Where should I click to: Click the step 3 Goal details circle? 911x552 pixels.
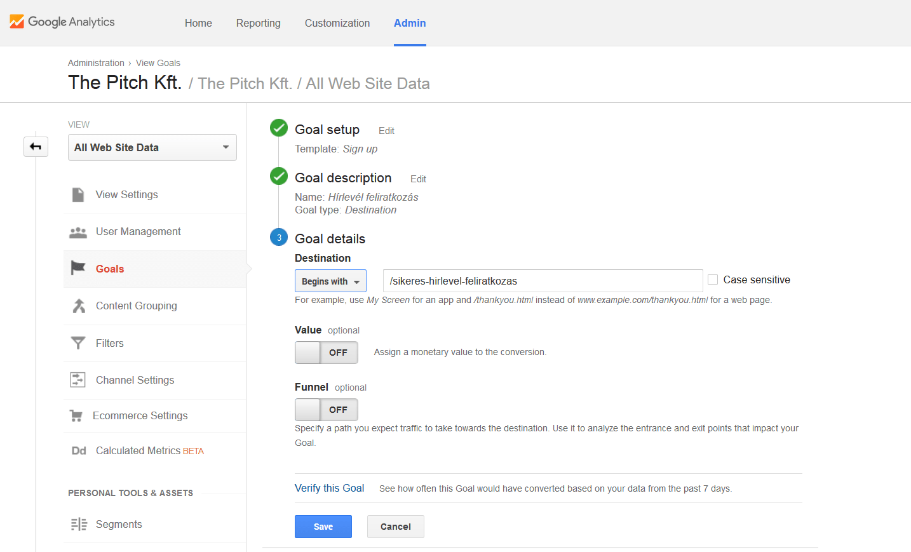tap(279, 237)
